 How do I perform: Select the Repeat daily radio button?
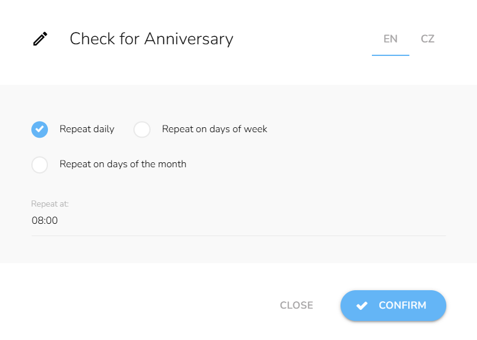pyautogui.click(x=39, y=129)
